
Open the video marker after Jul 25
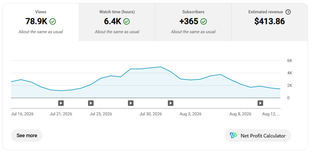point(131,103)
